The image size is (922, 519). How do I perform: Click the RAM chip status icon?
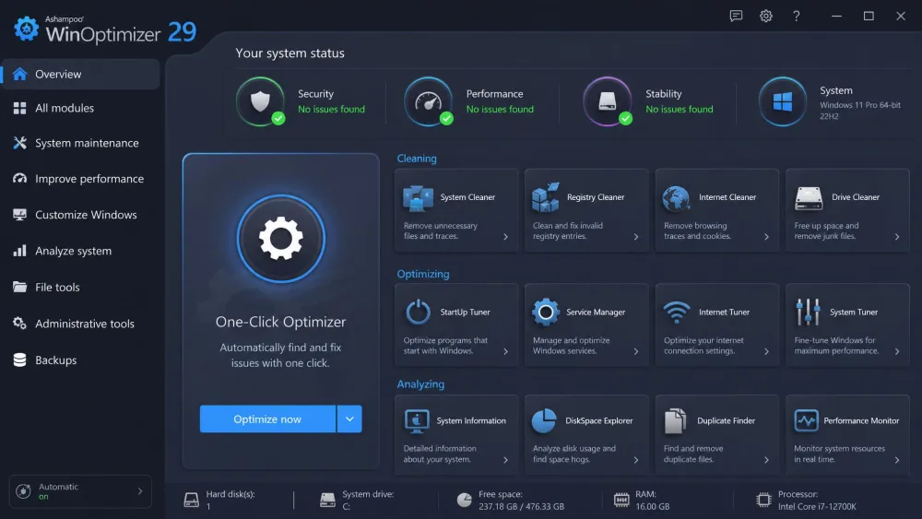621,501
